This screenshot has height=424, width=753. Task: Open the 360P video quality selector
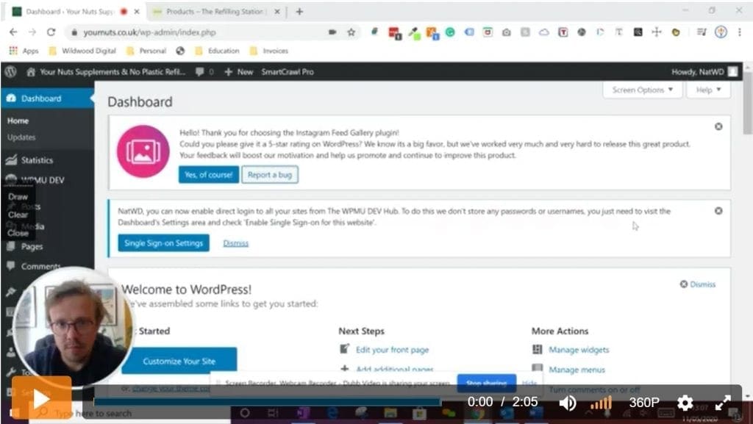pos(643,403)
